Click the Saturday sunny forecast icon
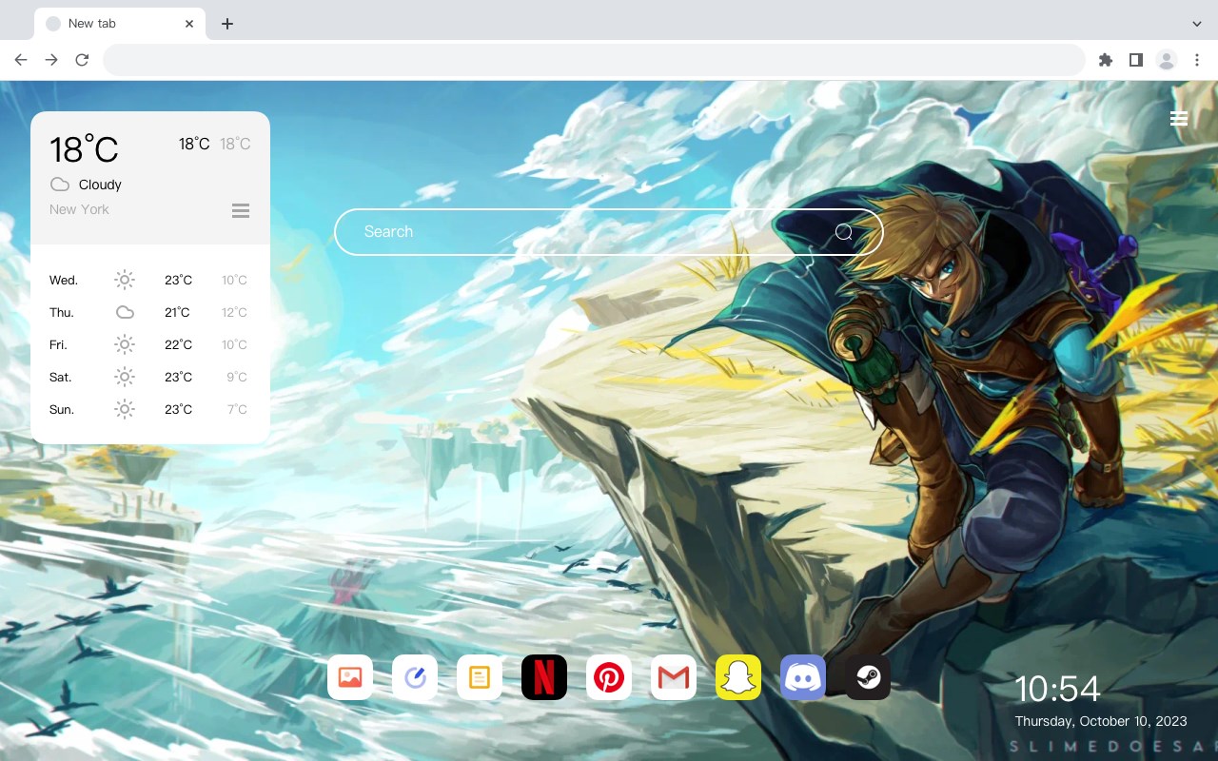This screenshot has height=761, width=1218. tap(125, 377)
